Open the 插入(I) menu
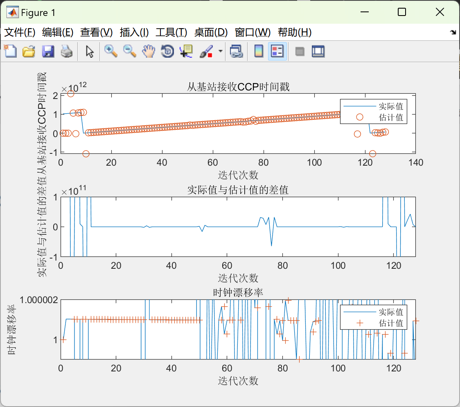460x407 pixels. pos(134,32)
